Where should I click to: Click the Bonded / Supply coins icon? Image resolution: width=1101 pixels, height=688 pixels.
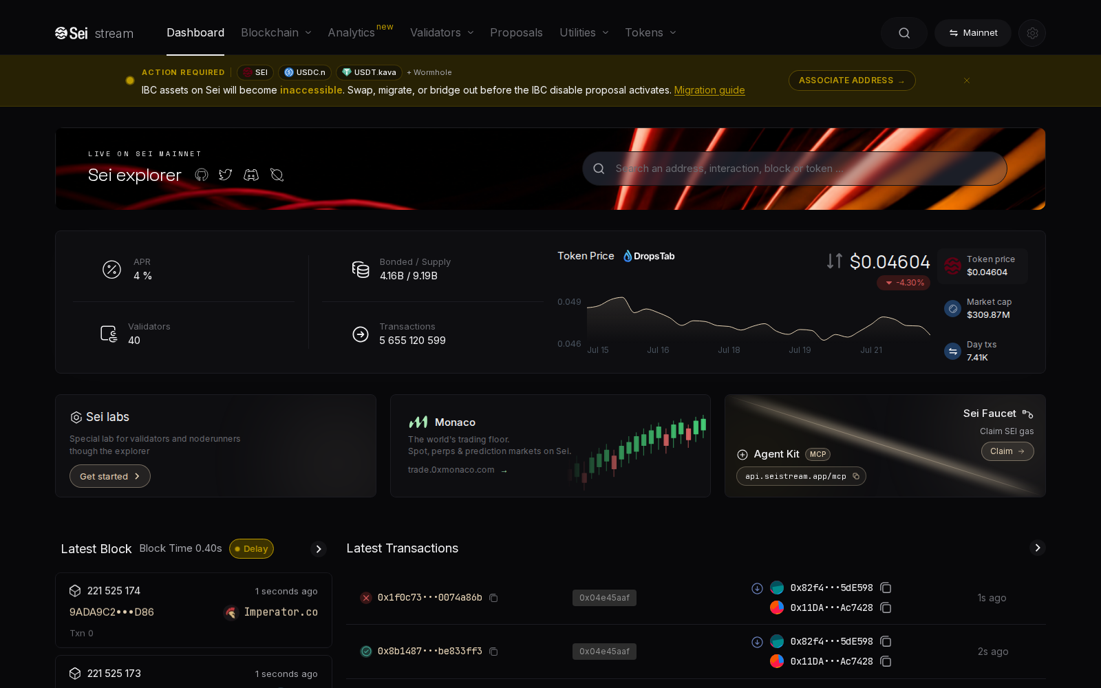[361, 270]
